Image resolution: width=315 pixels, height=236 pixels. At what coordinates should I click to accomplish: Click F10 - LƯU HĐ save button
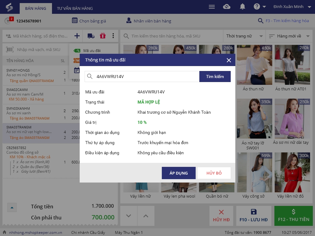tap(253, 216)
